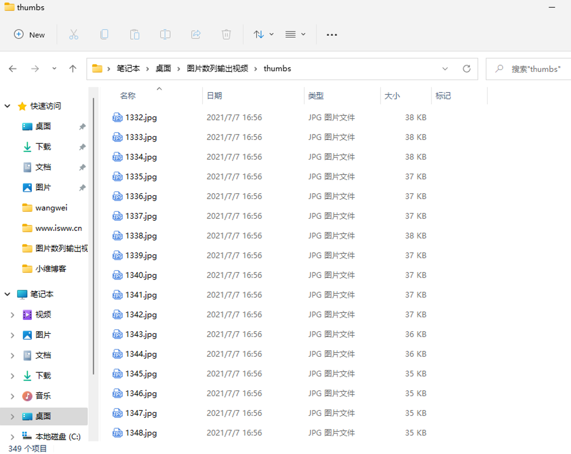Go forward with the right arrow
The height and width of the screenshot is (454, 571).
(x=35, y=69)
